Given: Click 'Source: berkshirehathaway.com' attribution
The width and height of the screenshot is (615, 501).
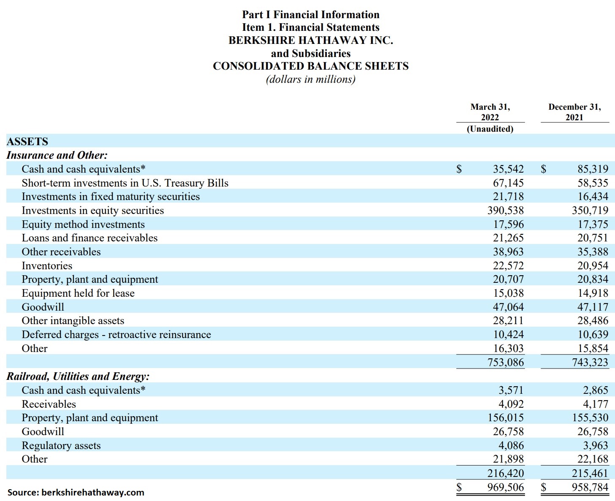Looking at the screenshot, I should [76, 493].
